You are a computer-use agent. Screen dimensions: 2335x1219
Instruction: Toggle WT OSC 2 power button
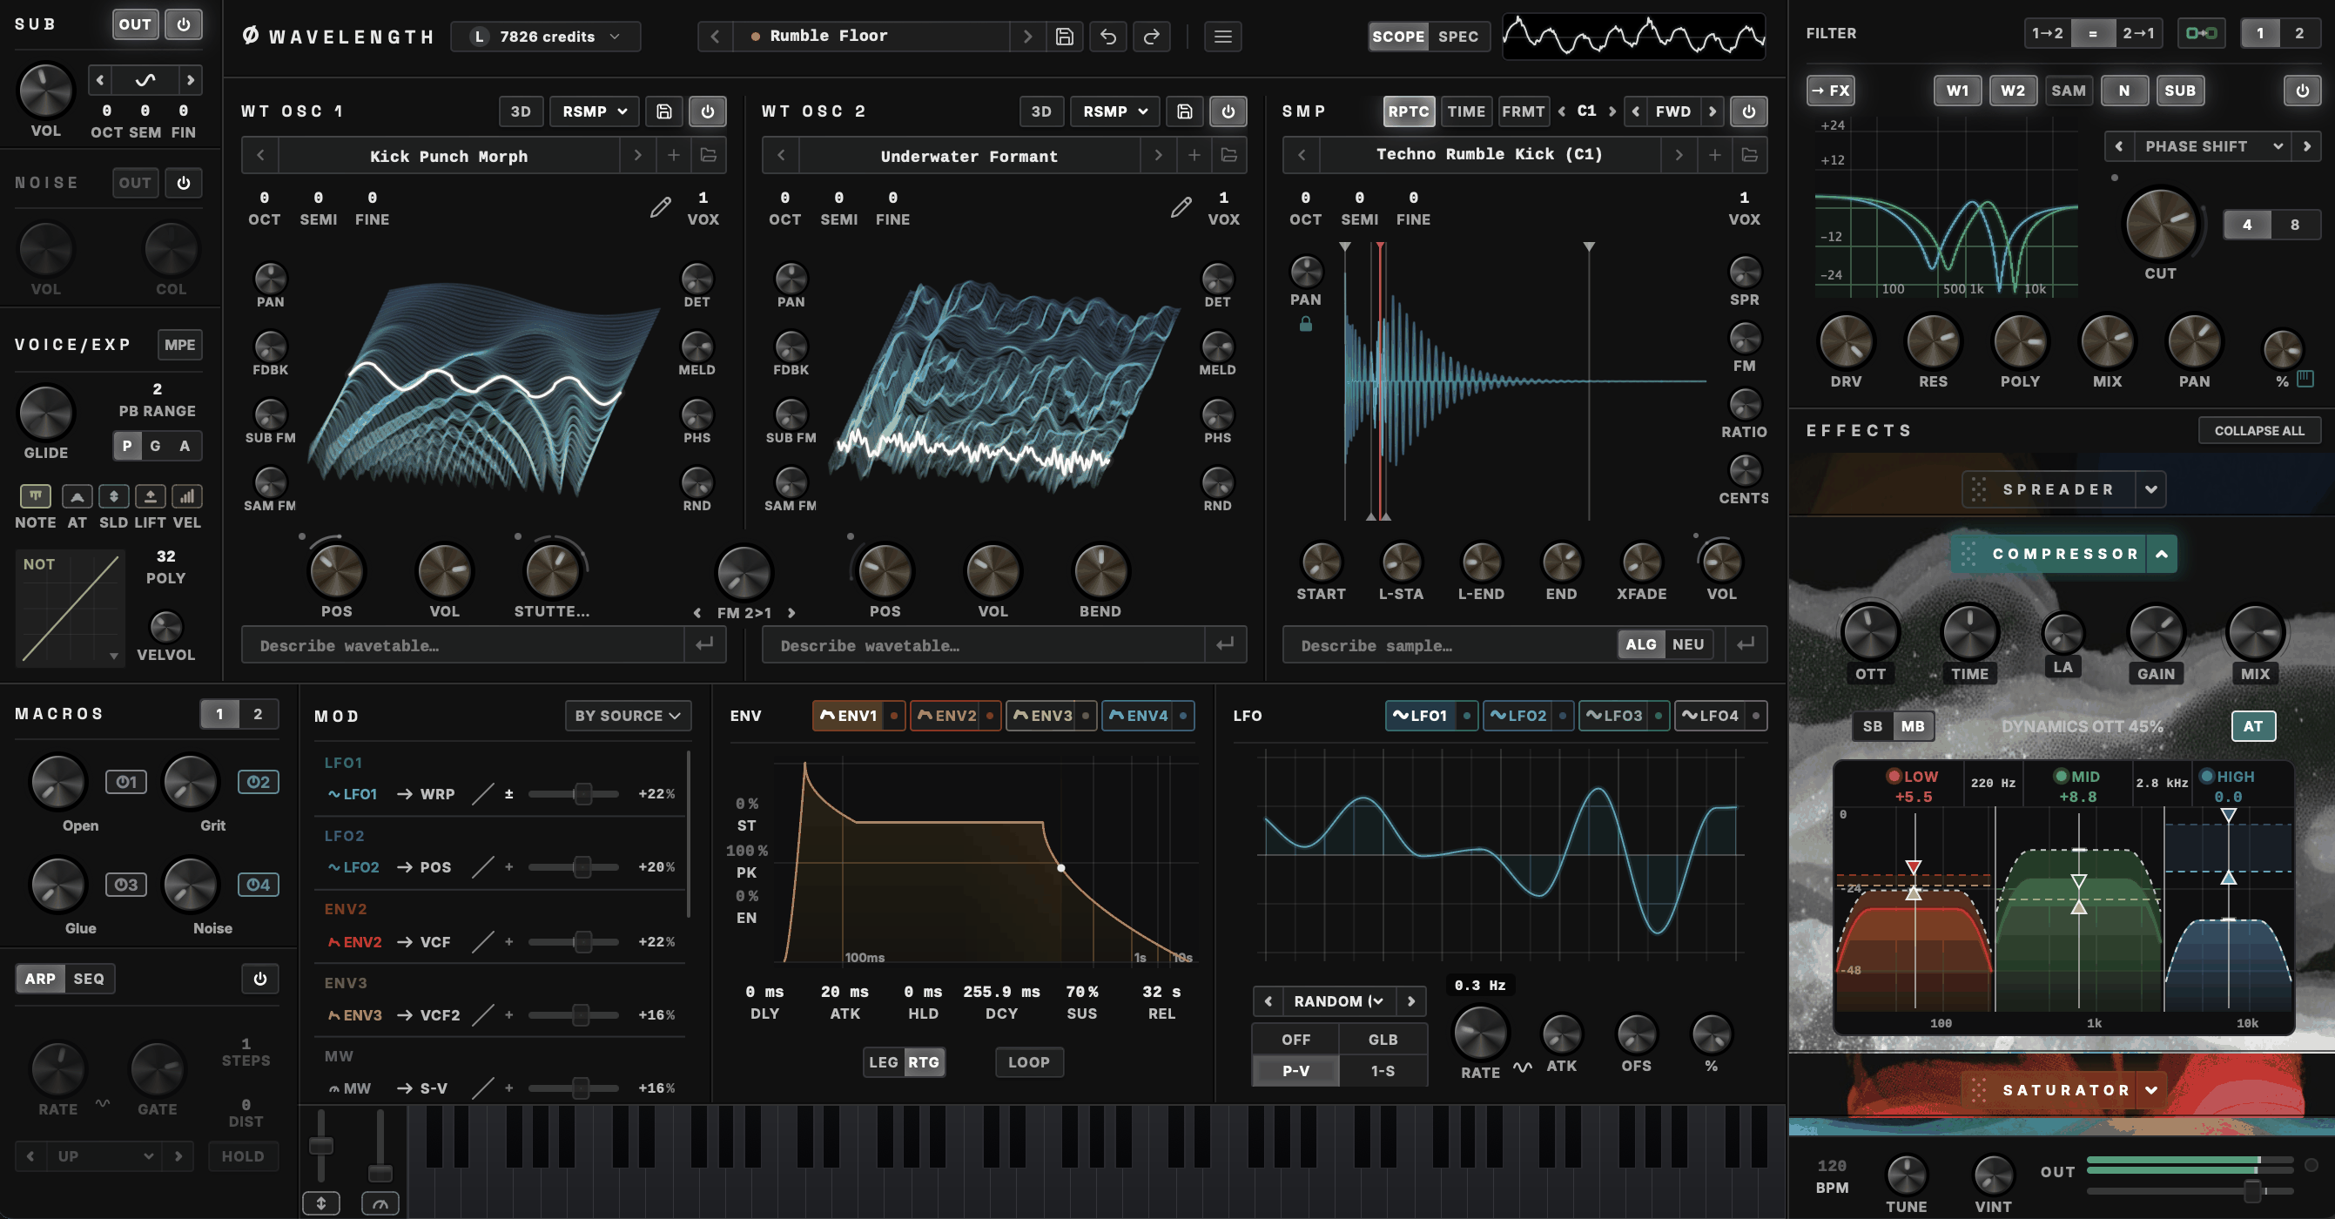[x=1228, y=111]
